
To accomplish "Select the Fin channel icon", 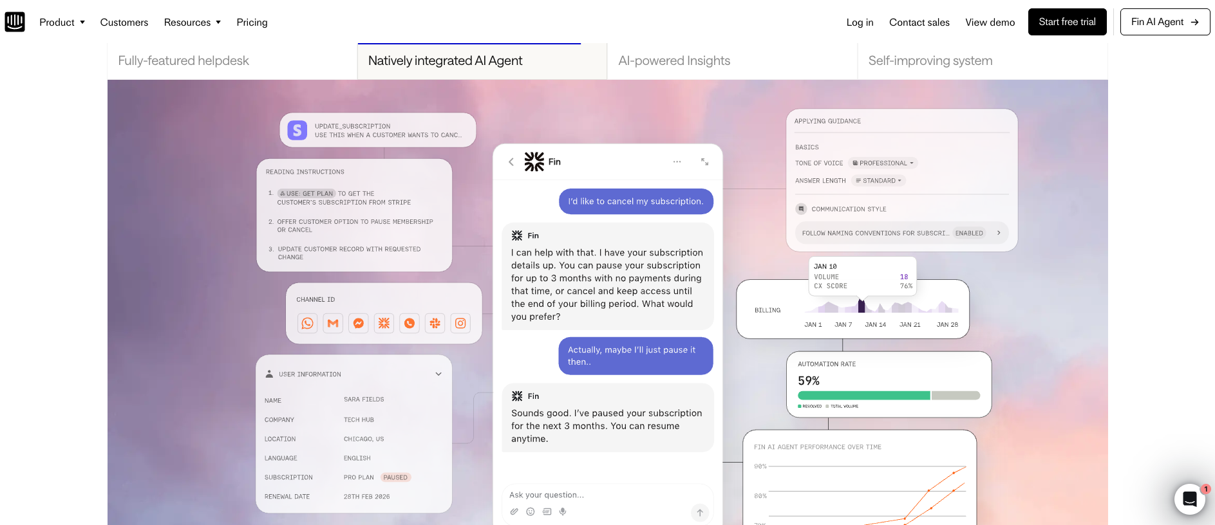I will [x=384, y=323].
